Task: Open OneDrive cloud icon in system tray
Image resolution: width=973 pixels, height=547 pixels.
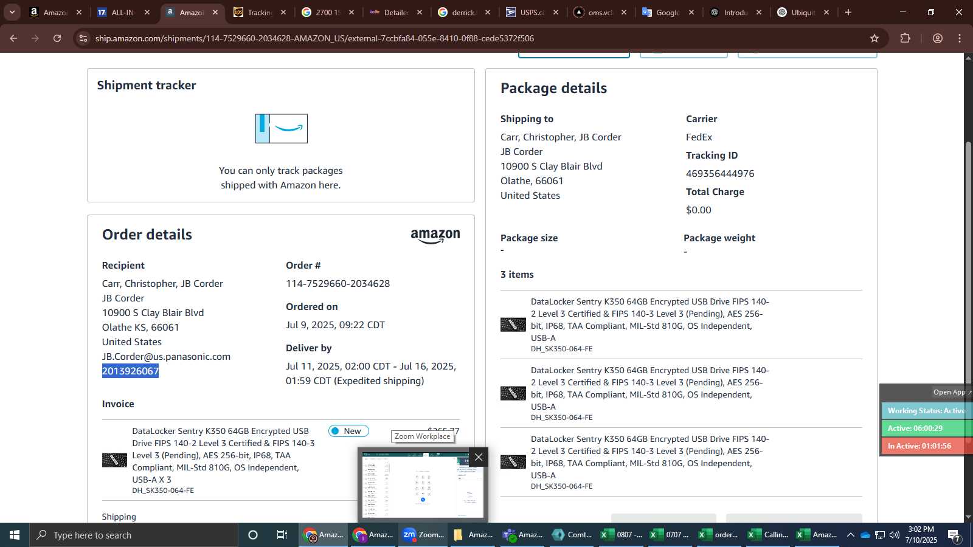Action: (x=865, y=535)
